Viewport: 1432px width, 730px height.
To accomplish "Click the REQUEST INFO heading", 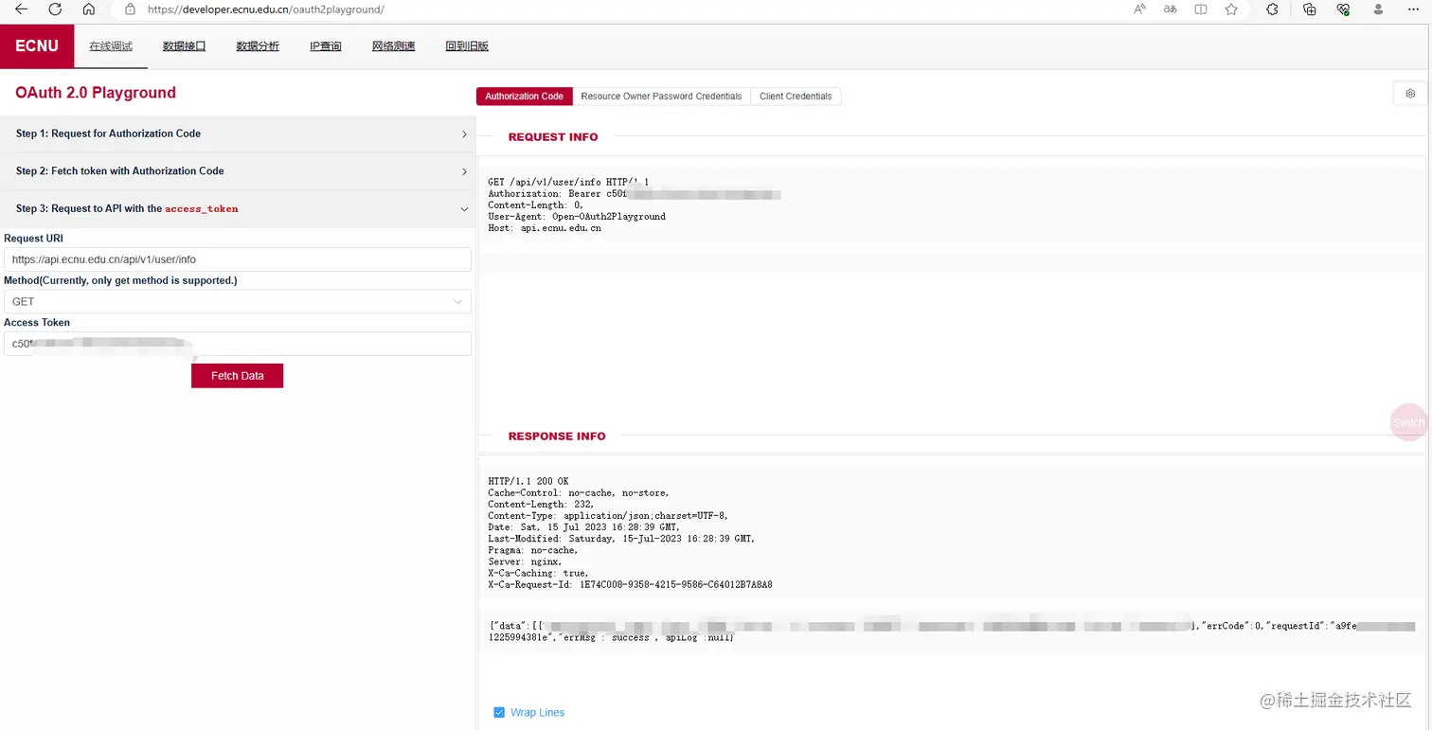I will click(553, 137).
